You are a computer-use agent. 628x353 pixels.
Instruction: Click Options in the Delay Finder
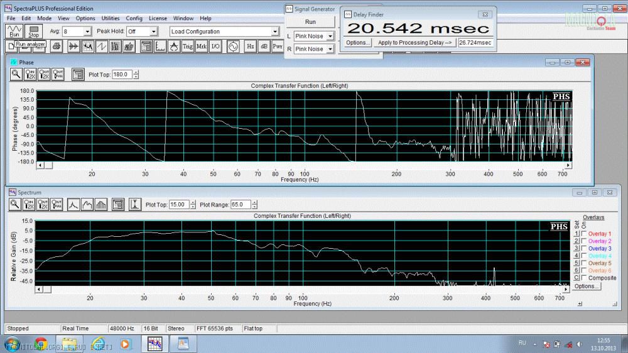click(x=357, y=43)
